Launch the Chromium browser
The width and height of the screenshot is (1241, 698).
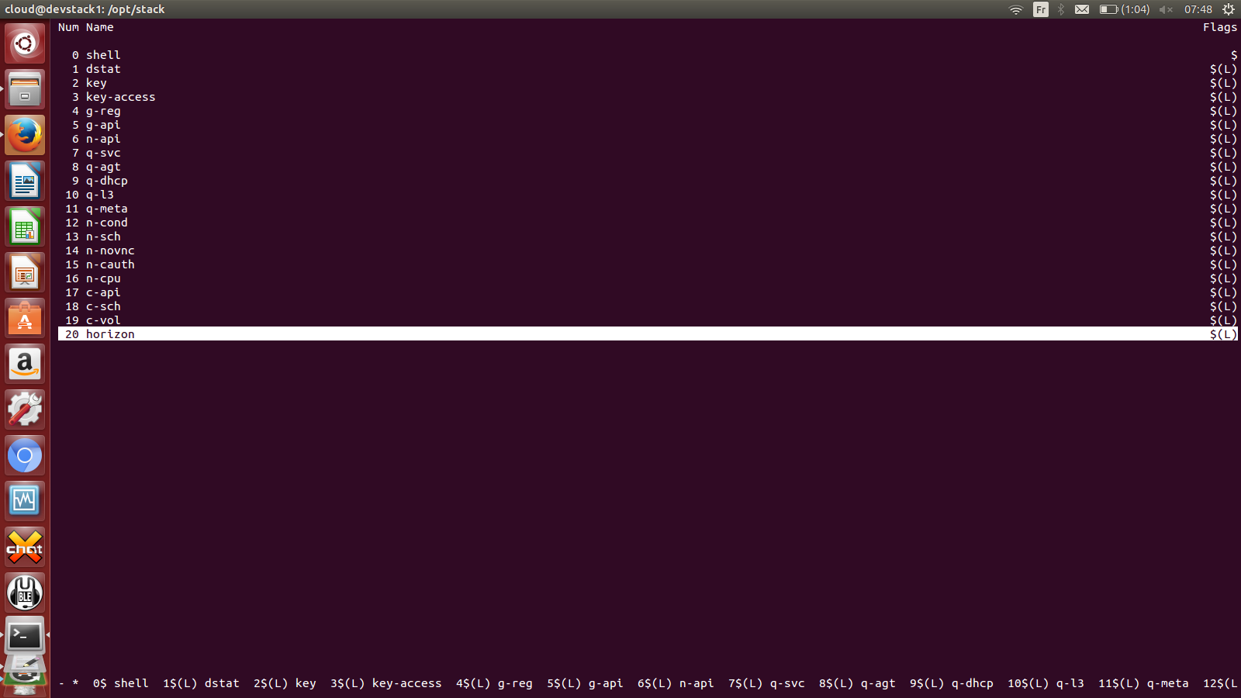24,455
